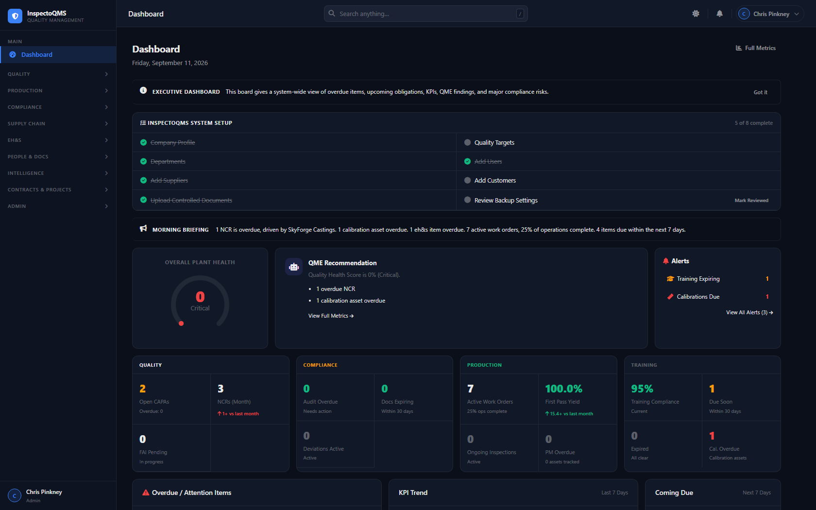Open the PM Overdue tile
This screenshot has width=816, height=510.
click(578, 448)
